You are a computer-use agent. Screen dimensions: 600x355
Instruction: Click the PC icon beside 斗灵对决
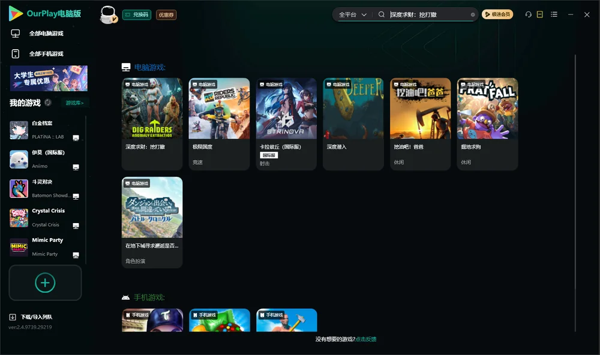pos(76,196)
